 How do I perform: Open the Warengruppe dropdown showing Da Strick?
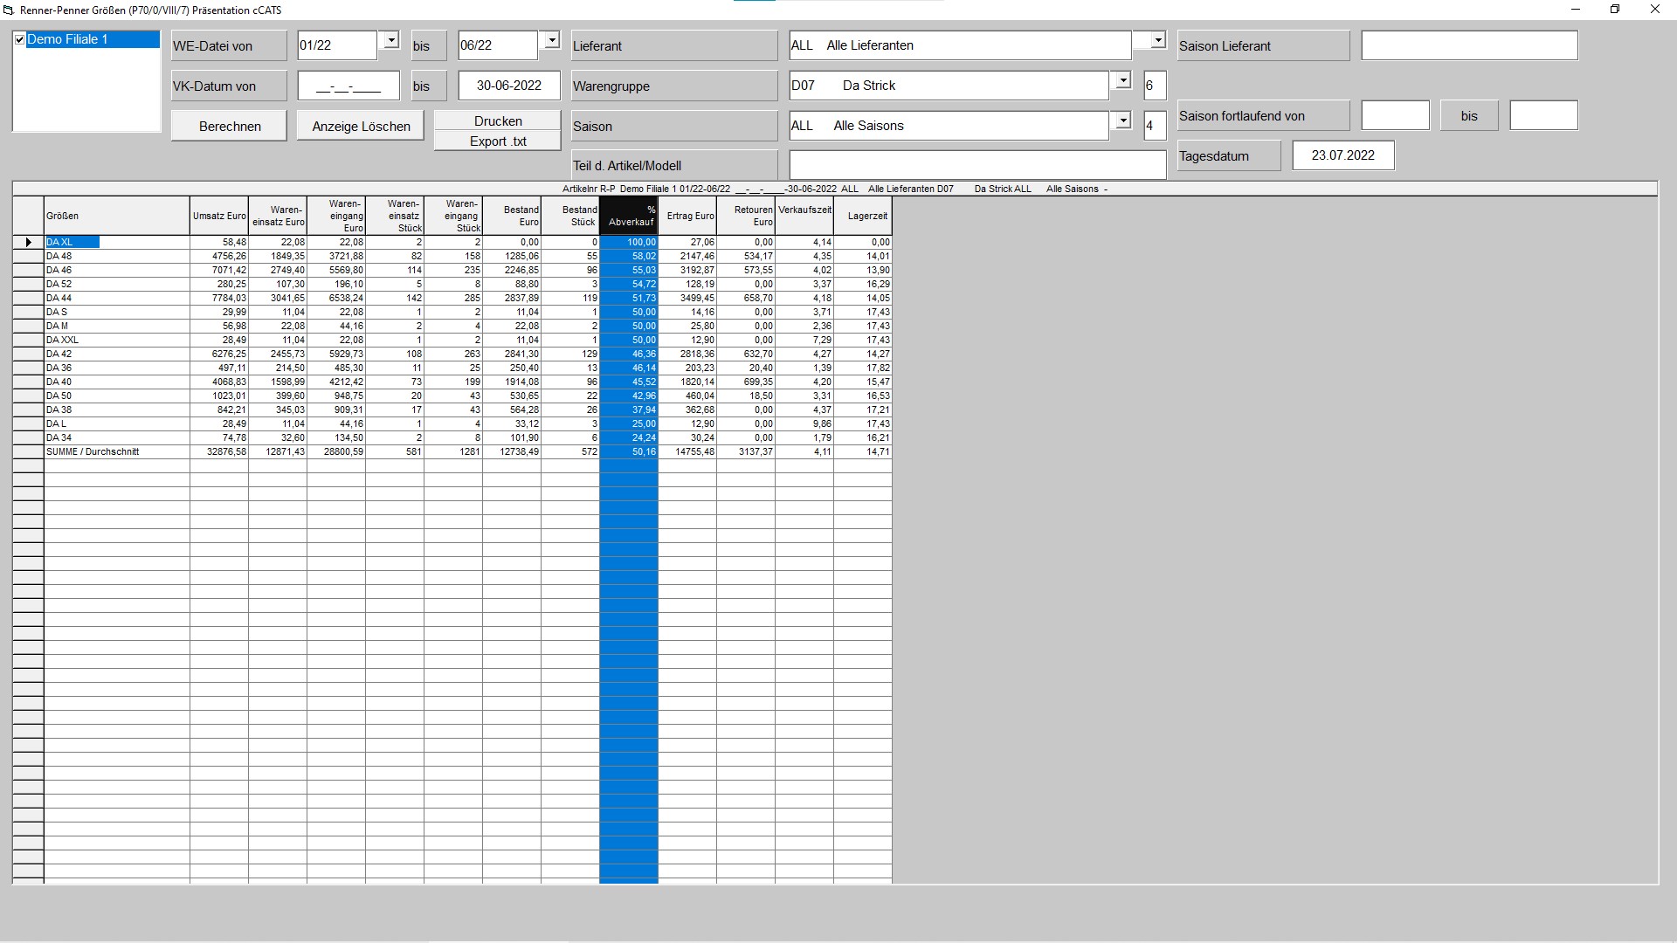[1122, 79]
